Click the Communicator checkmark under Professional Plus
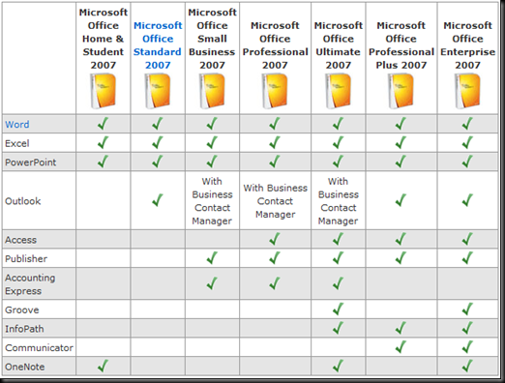505x383 pixels. point(401,347)
